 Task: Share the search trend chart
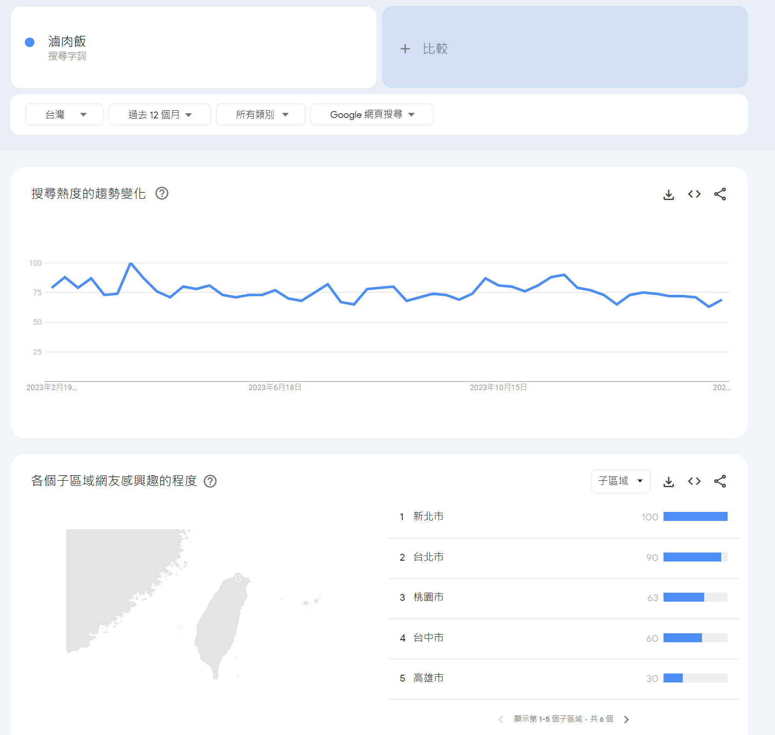point(720,194)
